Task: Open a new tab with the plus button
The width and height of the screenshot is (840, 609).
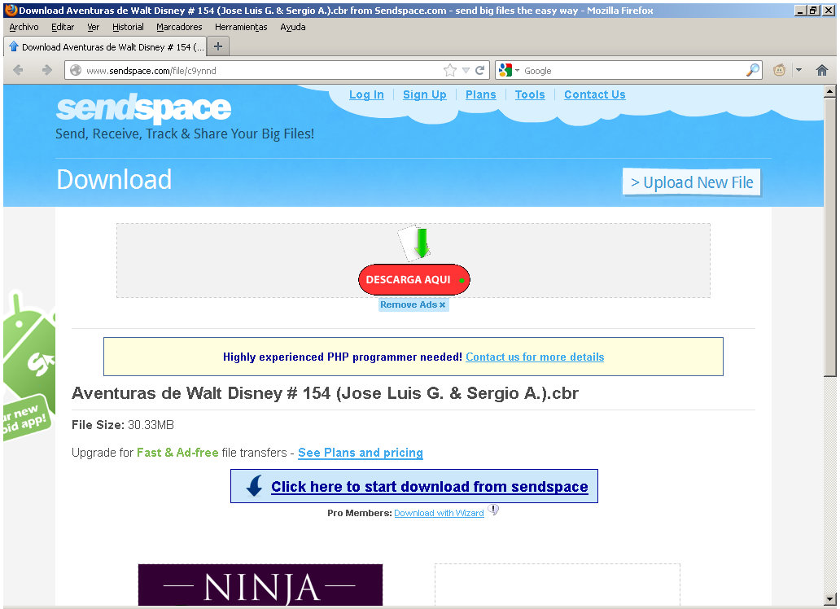Action: tap(218, 46)
